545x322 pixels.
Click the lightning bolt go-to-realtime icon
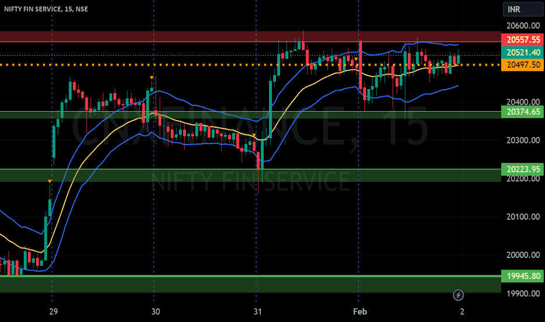(x=458, y=295)
